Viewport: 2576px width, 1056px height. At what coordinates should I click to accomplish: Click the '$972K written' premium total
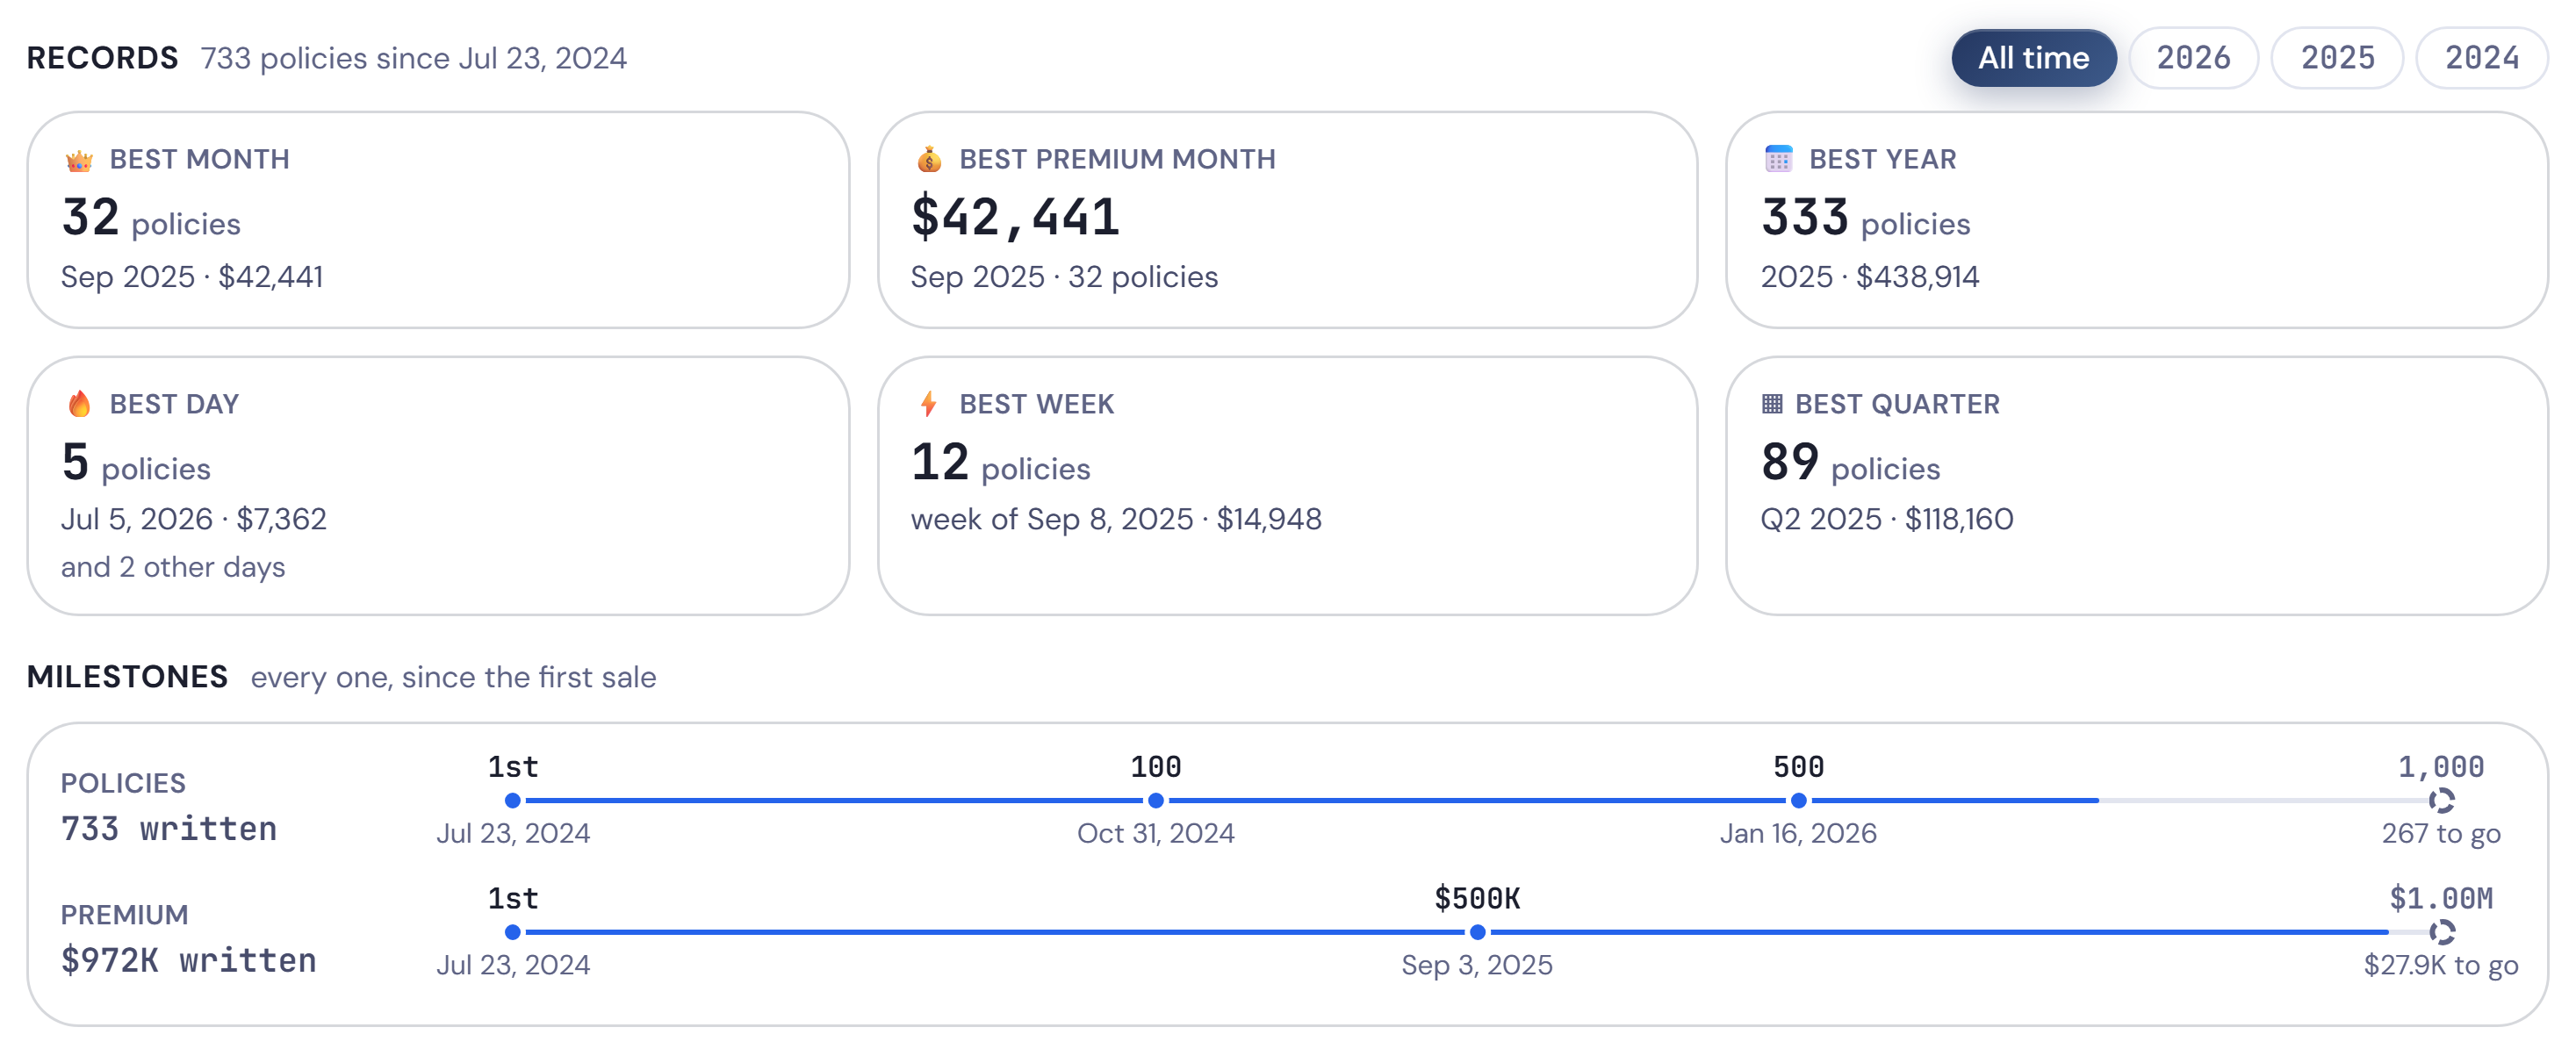189,961
